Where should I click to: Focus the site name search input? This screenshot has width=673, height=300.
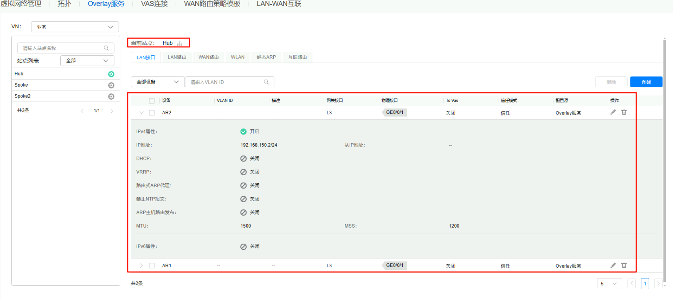pos(62,48)
